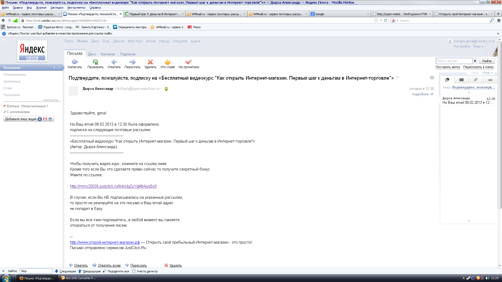
Task: Click the Непрочитанные filter
Action: (35, 106)
